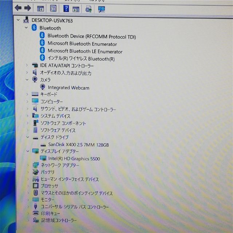The image size is (233, 233).
Task: Select the Integrated Webcam device
Action: [68, 87]
